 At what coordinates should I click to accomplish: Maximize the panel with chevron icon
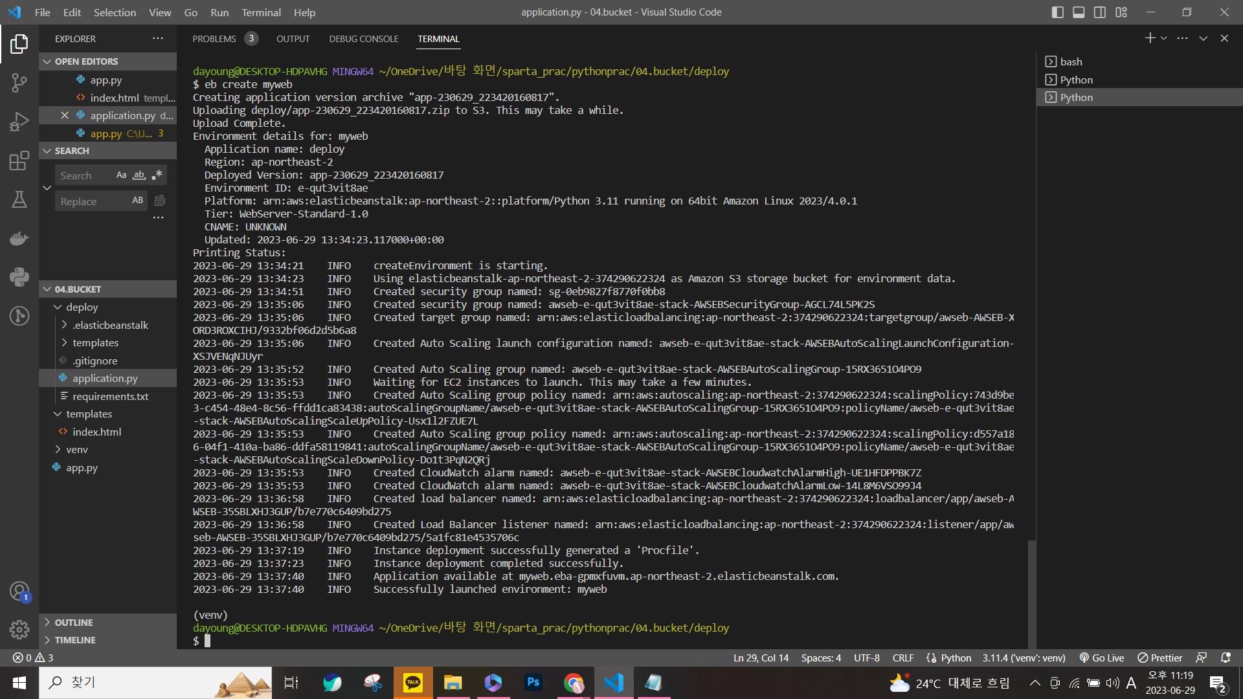pyautogui.click(x=1203, y=38)
